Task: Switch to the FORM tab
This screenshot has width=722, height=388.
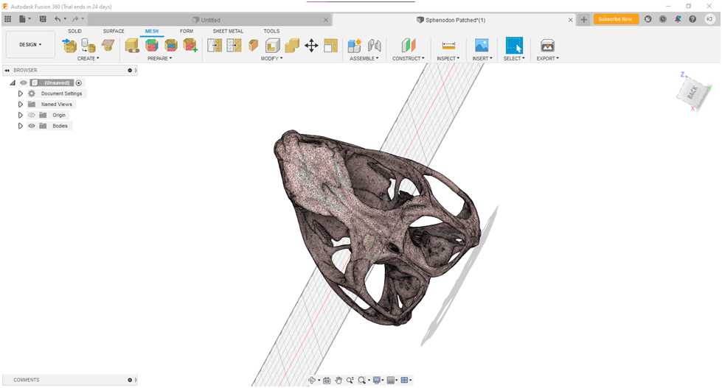Action: tap(187, 31)
